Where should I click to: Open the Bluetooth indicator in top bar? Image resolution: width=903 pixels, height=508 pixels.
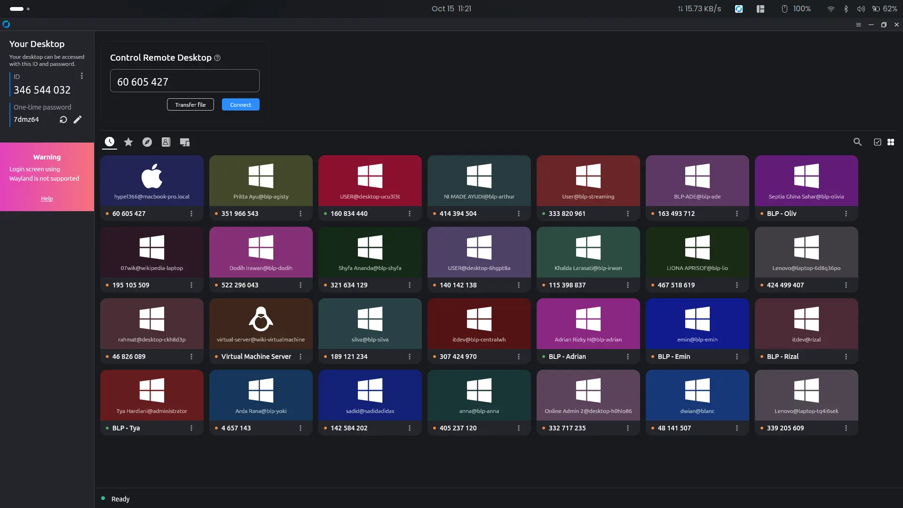[x=846, y=9]
